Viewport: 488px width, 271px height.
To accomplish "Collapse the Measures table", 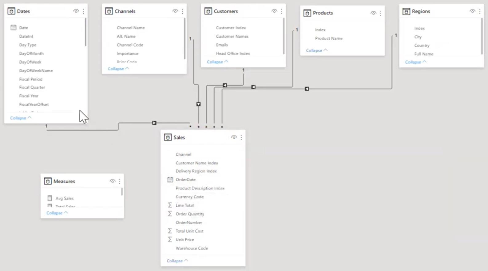I will tap(57, 213).
